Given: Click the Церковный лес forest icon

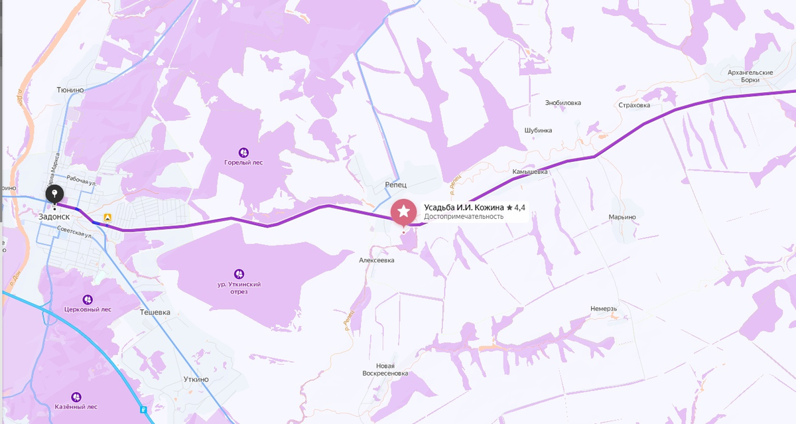Looking at the screenshot, I should [x=87, y=299].
